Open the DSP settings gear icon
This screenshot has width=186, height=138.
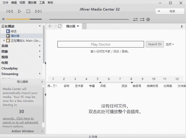pos(148,20)
